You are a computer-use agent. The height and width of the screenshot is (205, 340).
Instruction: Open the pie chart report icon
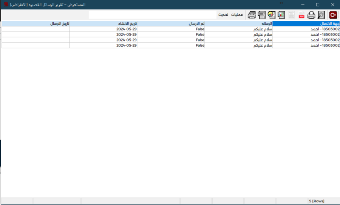point(272,15)
